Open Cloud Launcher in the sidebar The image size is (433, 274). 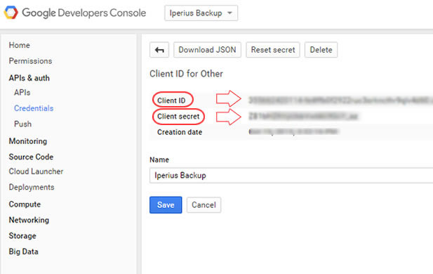(x=36, y=171)
